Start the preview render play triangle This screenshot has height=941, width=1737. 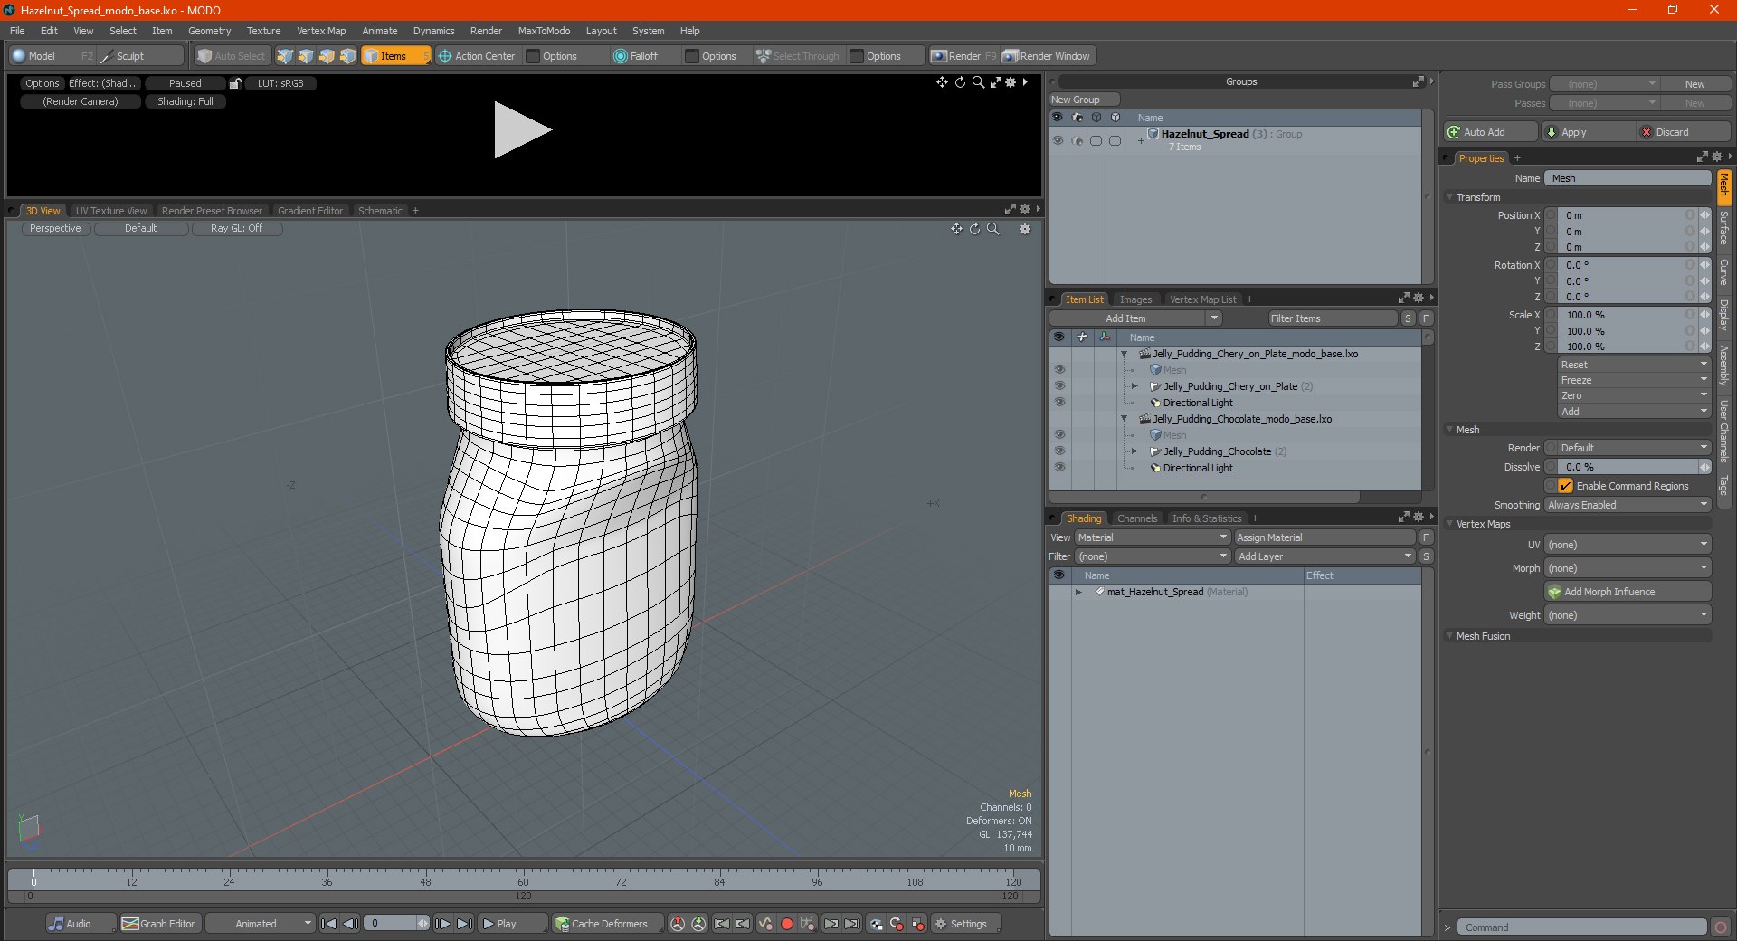[x=522, y=130]
